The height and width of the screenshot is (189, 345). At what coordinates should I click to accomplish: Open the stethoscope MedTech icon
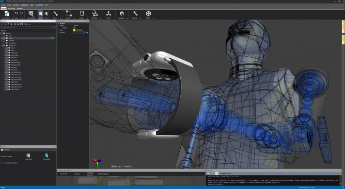click(95, 13)
